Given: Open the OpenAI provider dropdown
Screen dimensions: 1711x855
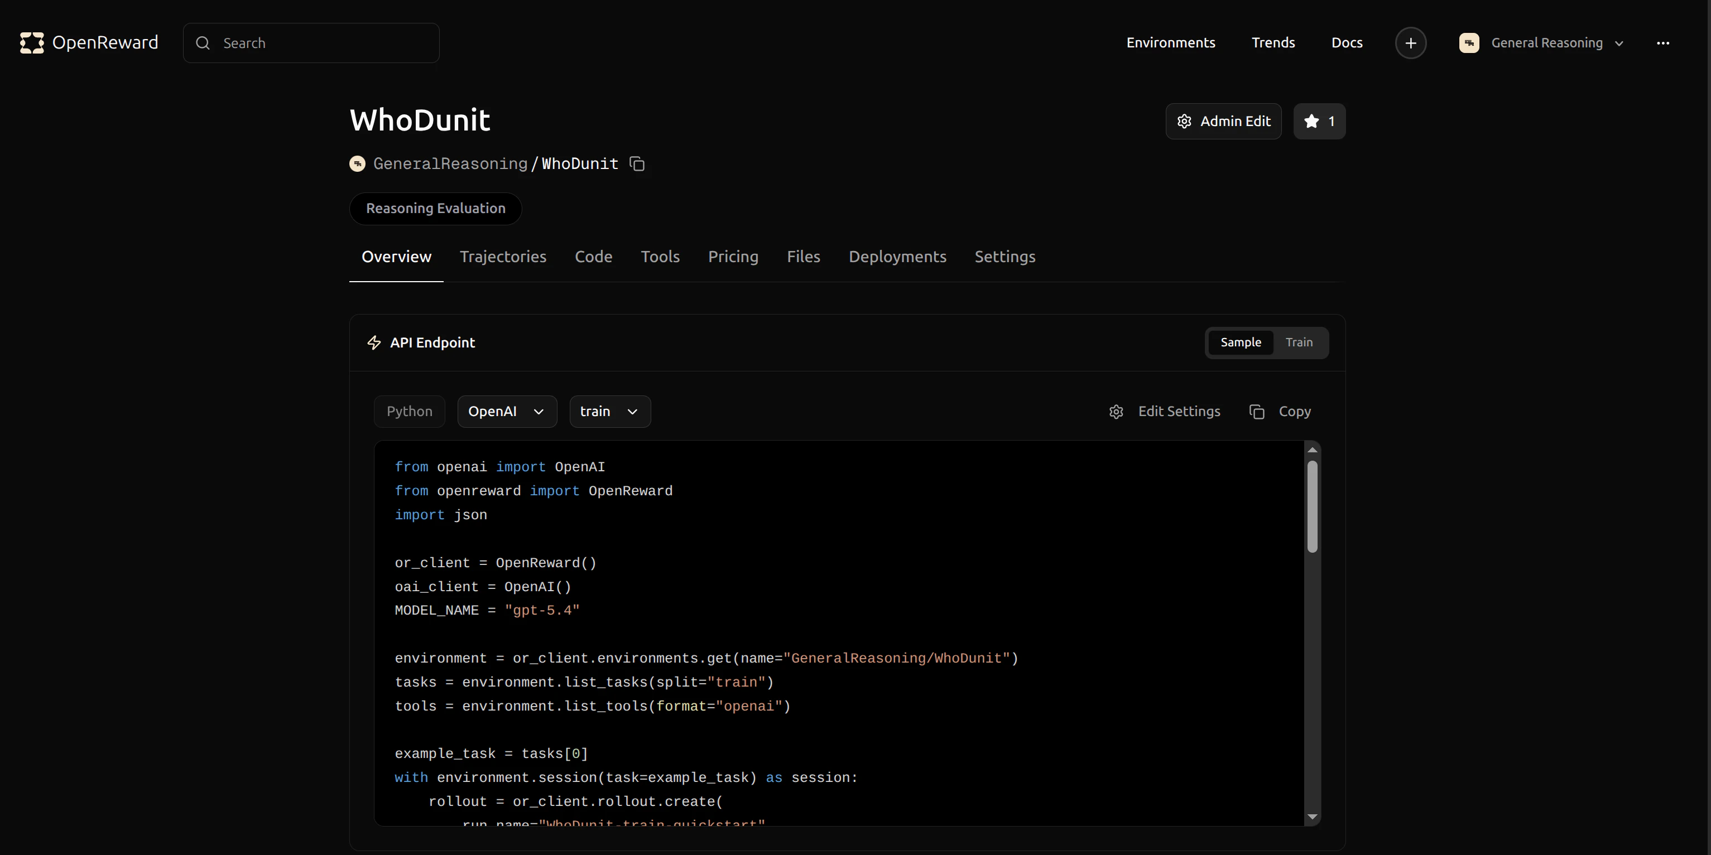Looking at the screenshot, I should tap(506, 412).
